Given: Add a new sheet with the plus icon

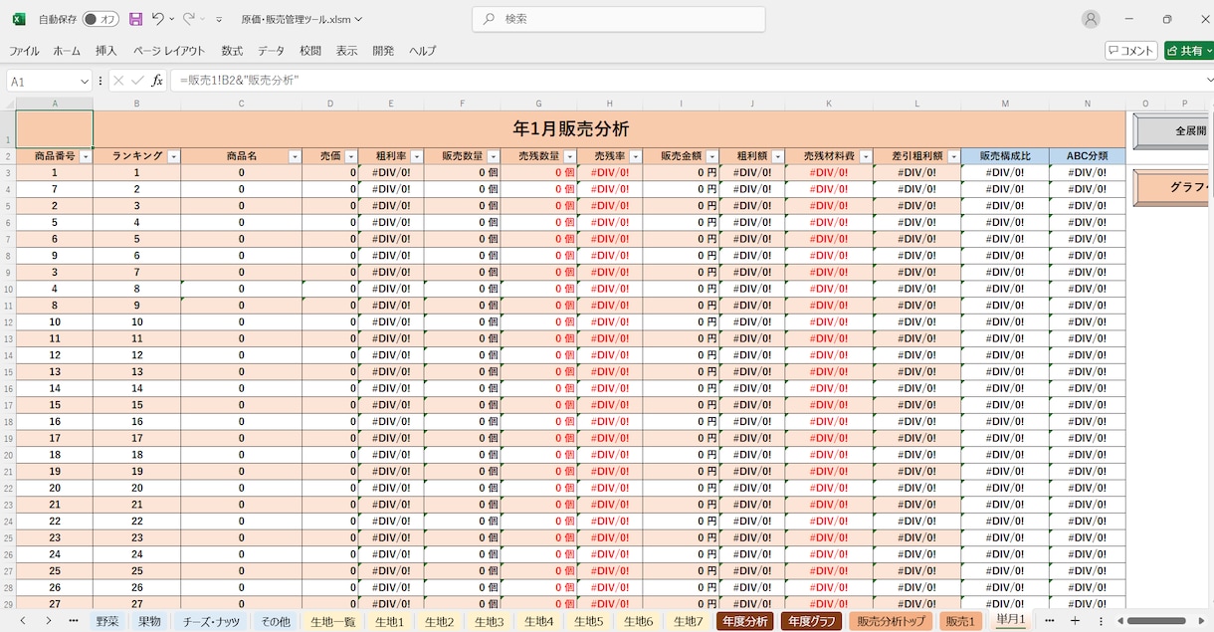Looking at the screenshot, I should (1075, 621).
